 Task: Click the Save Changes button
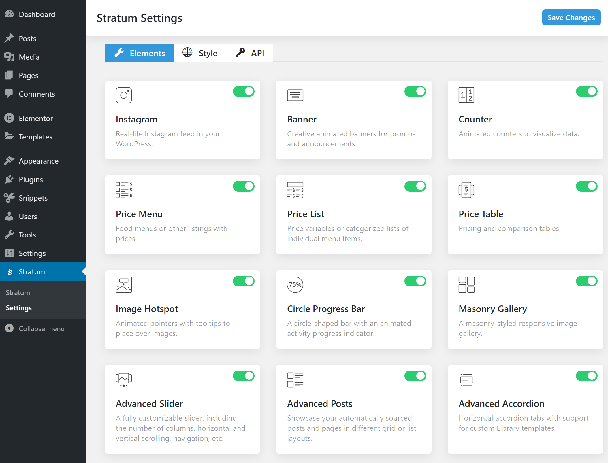pos(571,17)
